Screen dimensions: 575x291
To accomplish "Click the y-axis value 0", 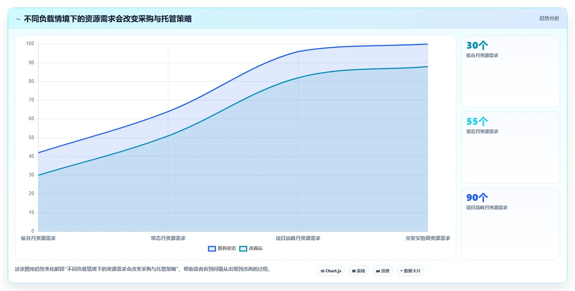I will [x=33, y=231].
